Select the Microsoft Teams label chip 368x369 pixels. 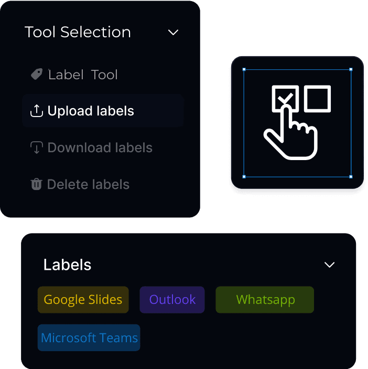pos(89,338)
